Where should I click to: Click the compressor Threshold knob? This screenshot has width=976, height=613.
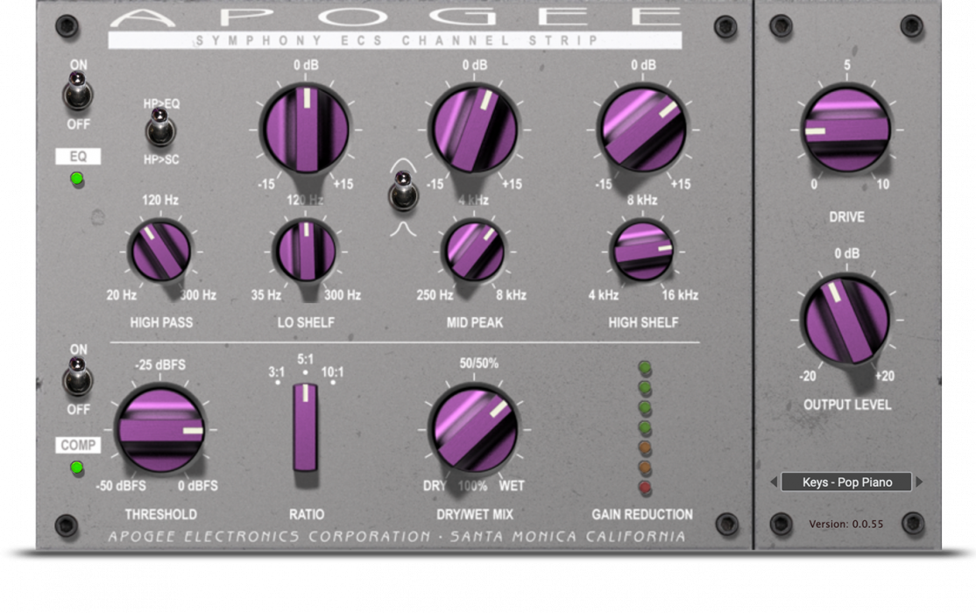pos(160,431)
